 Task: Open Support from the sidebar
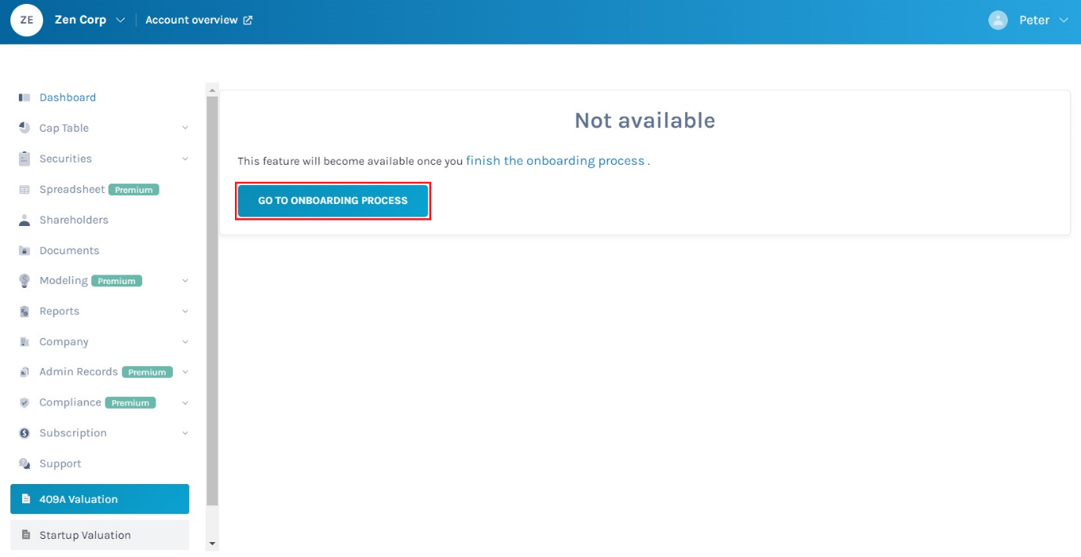coord(60,464)
